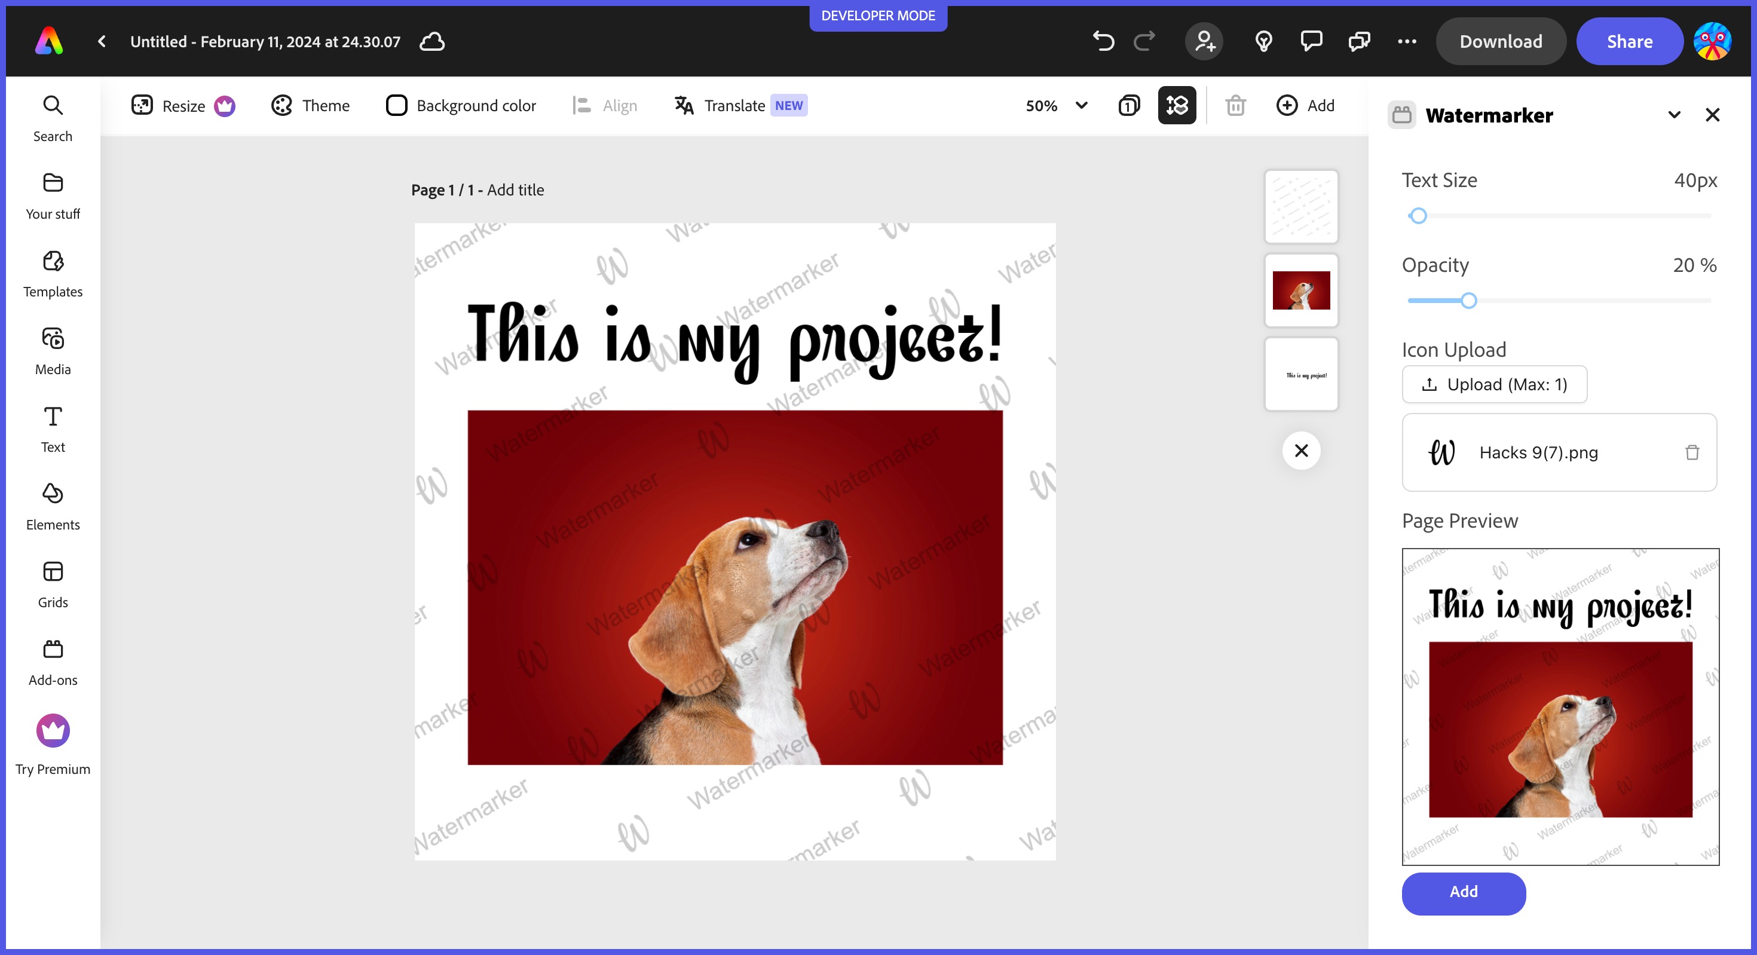The width and height of the screenshot is (1757, 955).
Task: Open the invite collaborators icon
Action: coord(1205,42)
